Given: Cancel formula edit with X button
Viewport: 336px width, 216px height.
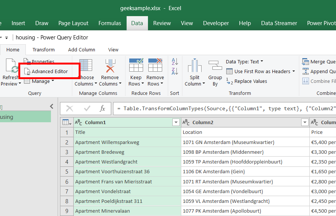Looking at the screenshot, I should click(x=70, y=109).
